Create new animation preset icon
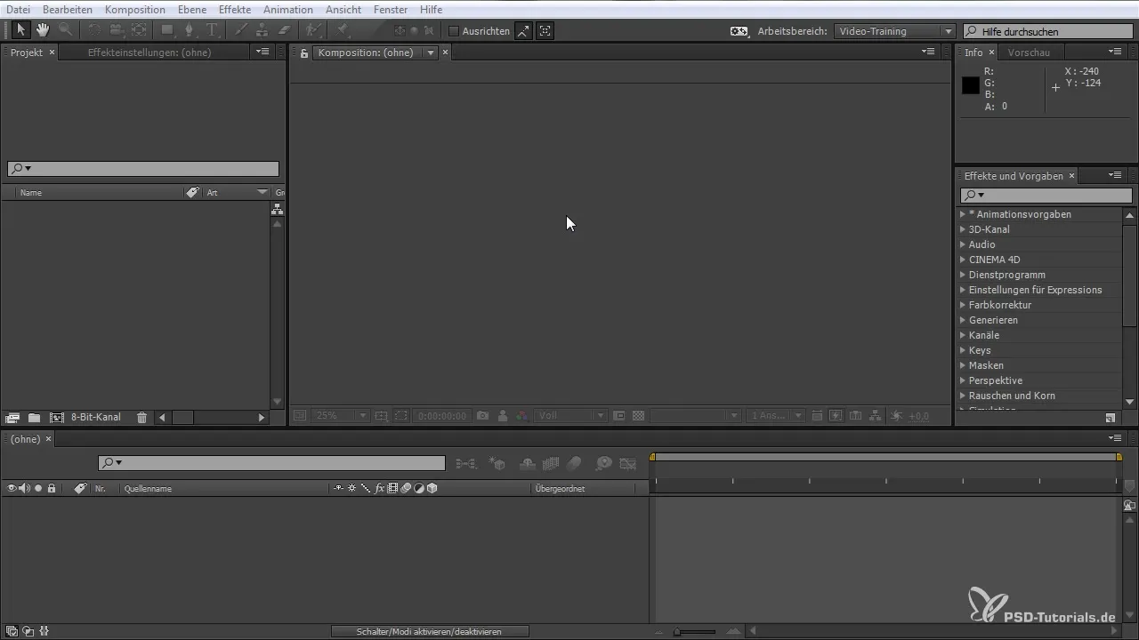The image size is (1139, 640). click(1111, 417)
